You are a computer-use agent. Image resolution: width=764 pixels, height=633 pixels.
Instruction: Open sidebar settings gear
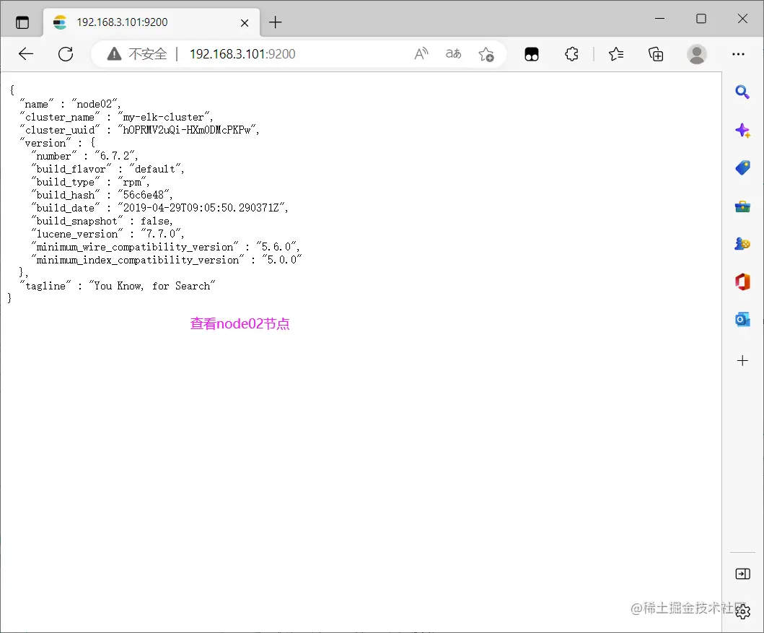point(742,611)
